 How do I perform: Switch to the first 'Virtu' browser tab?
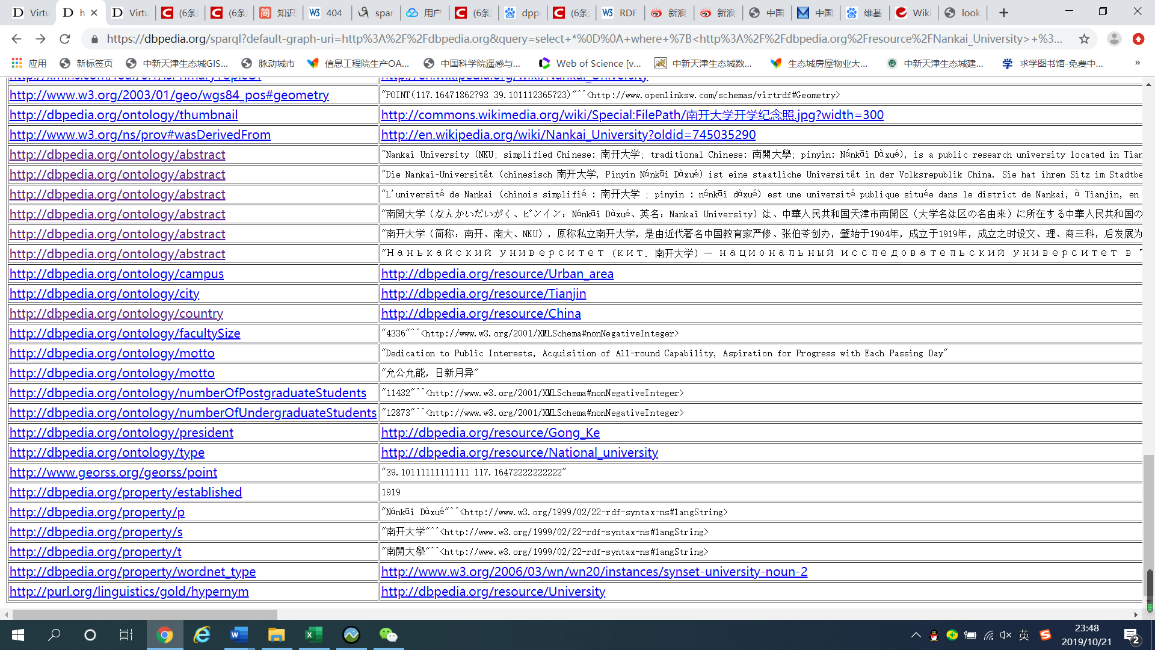31,13
